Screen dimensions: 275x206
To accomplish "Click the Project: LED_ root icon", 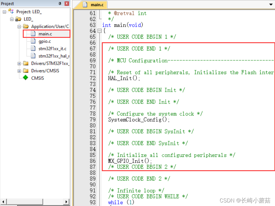I will coord(11,11).
